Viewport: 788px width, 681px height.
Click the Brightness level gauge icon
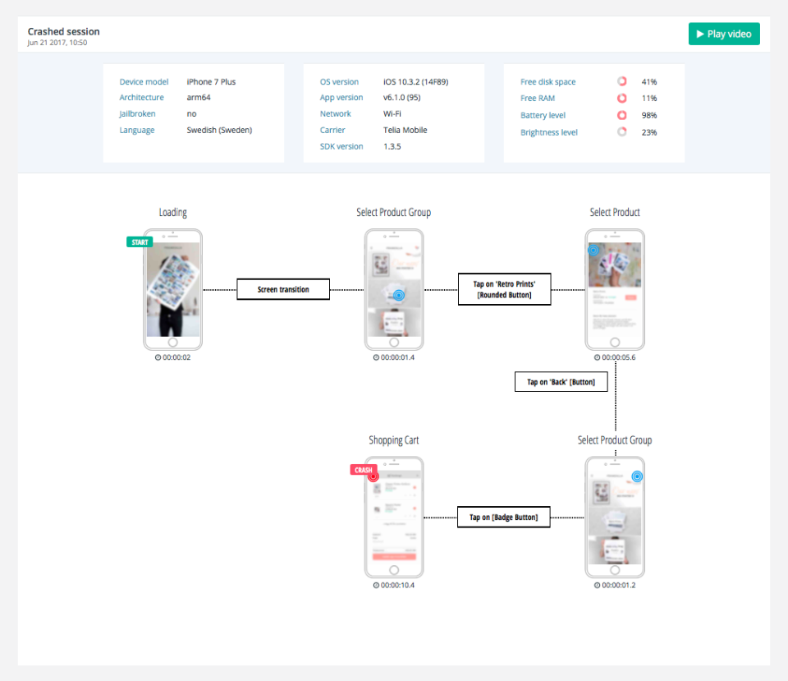point(621,132)
